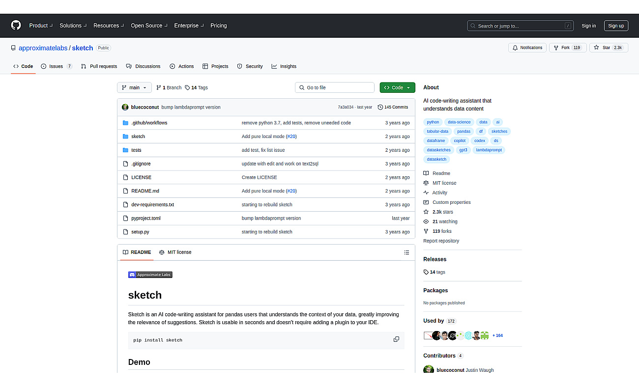Open setup.py file icon
Screen dimensions: 639x387
pyautogui.click(x=126, y=232)
